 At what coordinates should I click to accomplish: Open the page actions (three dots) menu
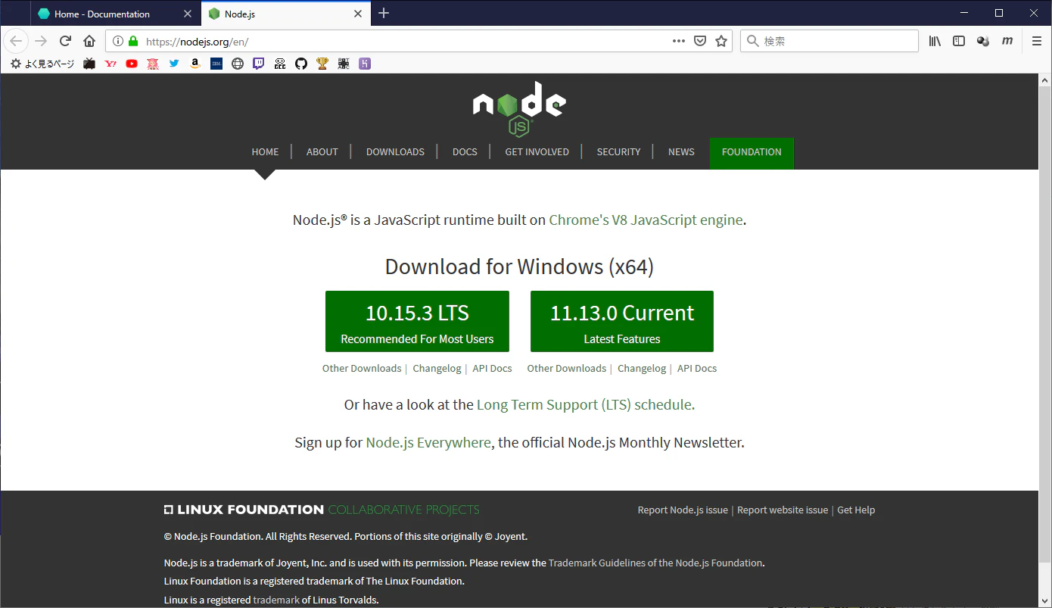tap(679, 41)
